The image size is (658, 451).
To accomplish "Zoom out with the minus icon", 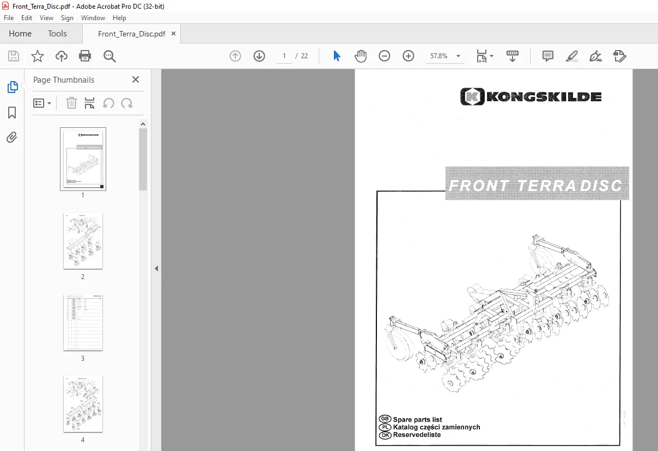I will point(385,56).
